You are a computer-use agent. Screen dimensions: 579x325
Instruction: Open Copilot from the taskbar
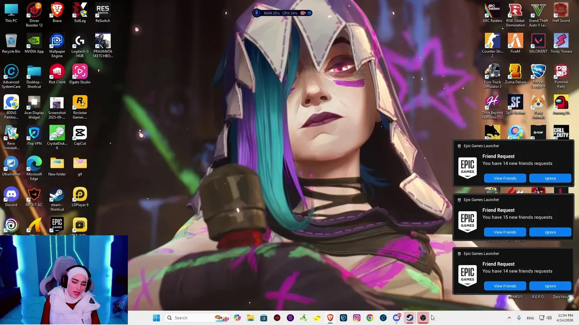pyautogui.click(x=237, y=318)
